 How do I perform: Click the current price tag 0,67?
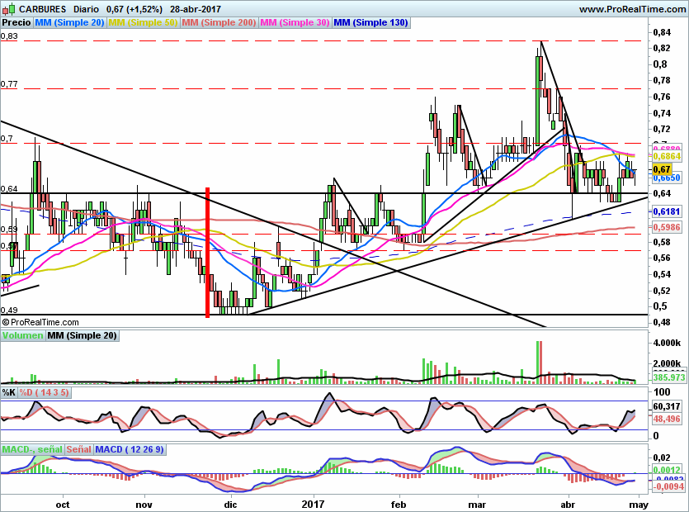coord(662,169)
